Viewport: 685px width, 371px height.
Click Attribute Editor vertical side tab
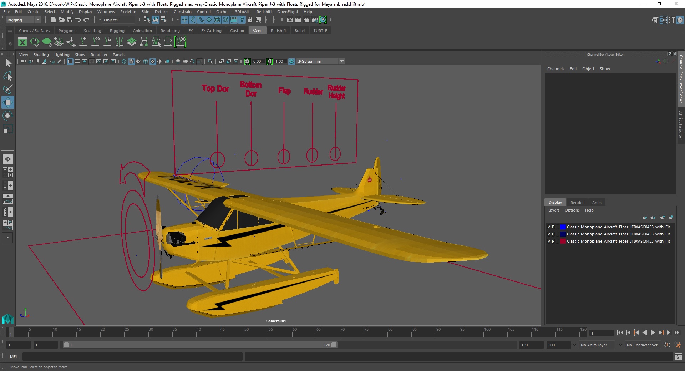(681, 125)
